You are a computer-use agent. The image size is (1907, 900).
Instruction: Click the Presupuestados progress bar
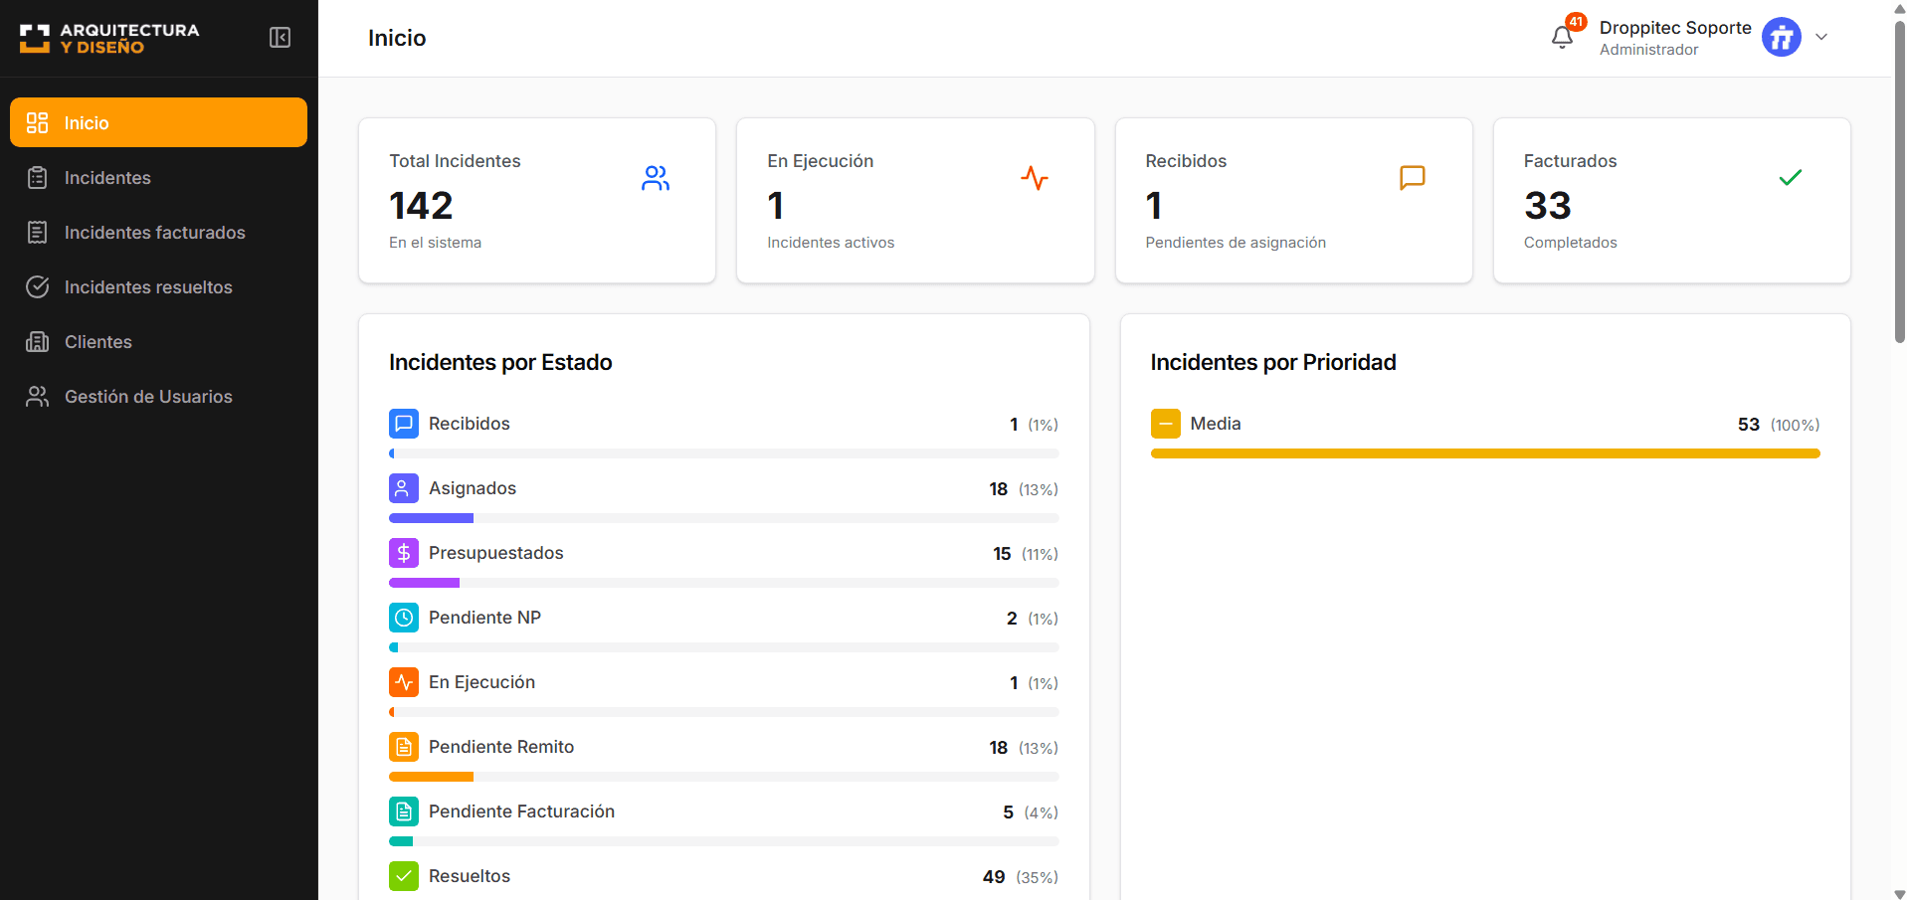tap(724, 583)
